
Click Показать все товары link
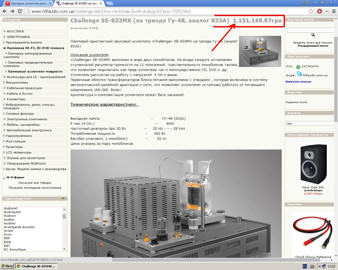(x=35, y=183)
